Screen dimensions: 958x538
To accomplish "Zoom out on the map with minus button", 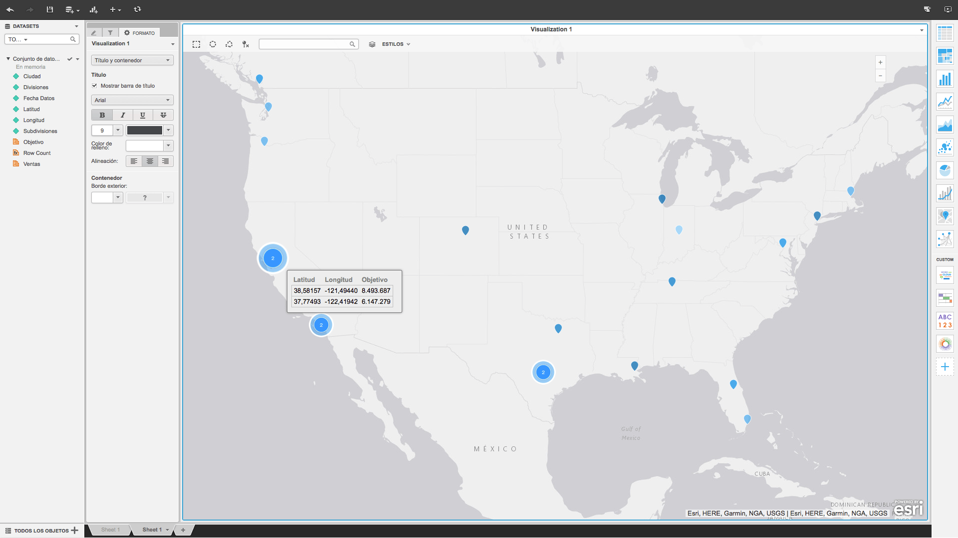I will click(880, 76).
